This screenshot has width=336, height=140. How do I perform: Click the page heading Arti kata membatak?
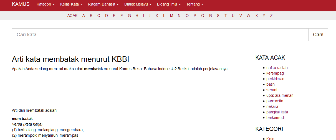tap(70, 59)
